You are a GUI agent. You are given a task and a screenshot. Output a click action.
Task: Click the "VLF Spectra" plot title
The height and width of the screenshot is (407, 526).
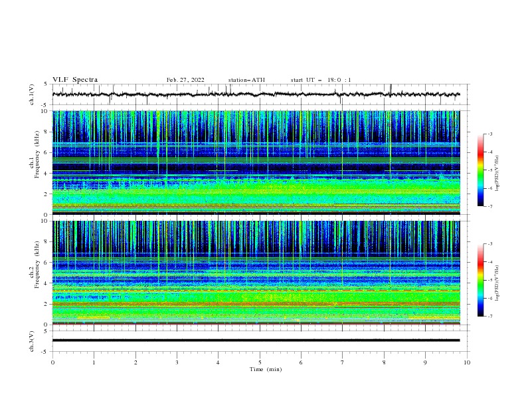(75, 80)
